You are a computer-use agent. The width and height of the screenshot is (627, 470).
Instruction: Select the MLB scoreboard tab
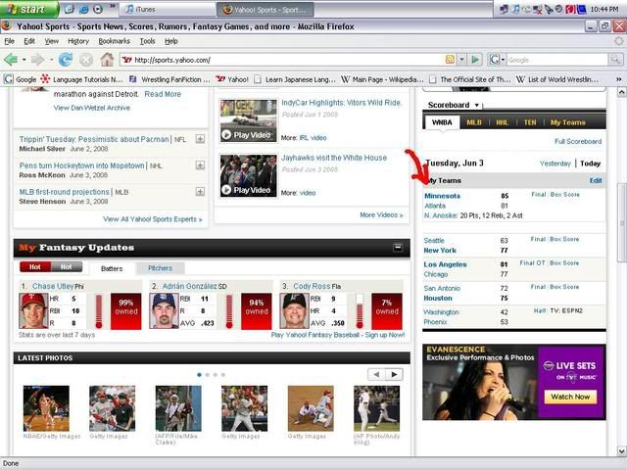(x=474, y=122)
